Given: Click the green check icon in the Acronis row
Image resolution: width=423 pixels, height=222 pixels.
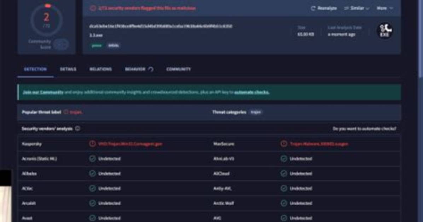Looking at the screenshot, I should pos(93,159).
